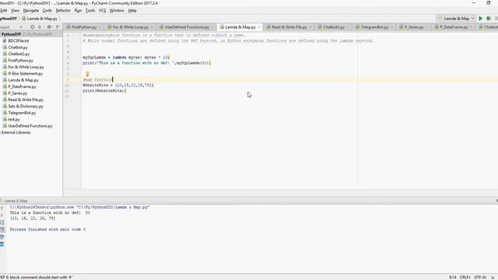Select For & While Loop.py in project tree
The height and width of the screenshot is (280, 498).
point(26,67)
